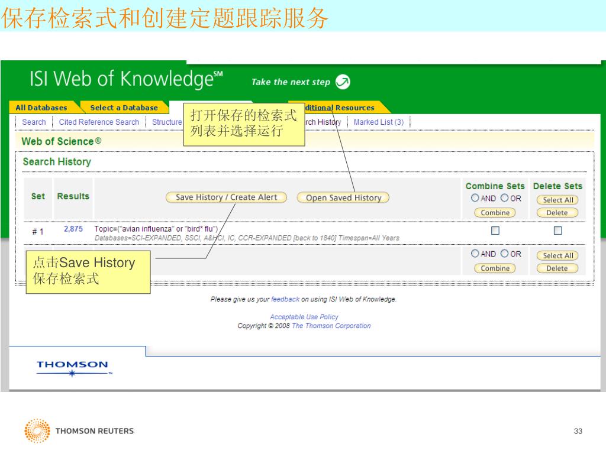This screenshot has height=454, width=606.
Task: Open the Select a Database tab
Action: [x=124, y=108]
